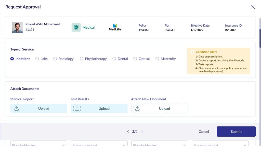Click the Condition Alert heading
Viewport: 261px width, 146px height.
click(x=206, y=52)
